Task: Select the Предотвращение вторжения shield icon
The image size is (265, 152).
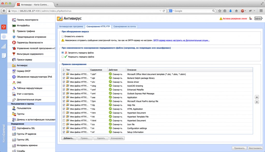Action: (x=14, y=37)
